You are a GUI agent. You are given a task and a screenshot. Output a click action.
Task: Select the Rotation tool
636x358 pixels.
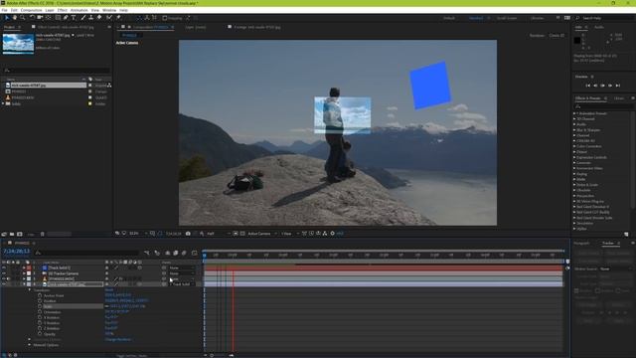point(32,18)
